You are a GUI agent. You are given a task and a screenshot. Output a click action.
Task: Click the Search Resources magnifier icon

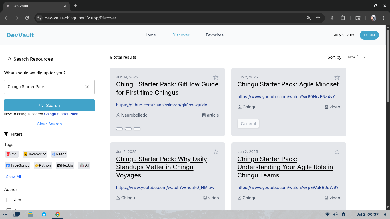click(x=9, y=59)
